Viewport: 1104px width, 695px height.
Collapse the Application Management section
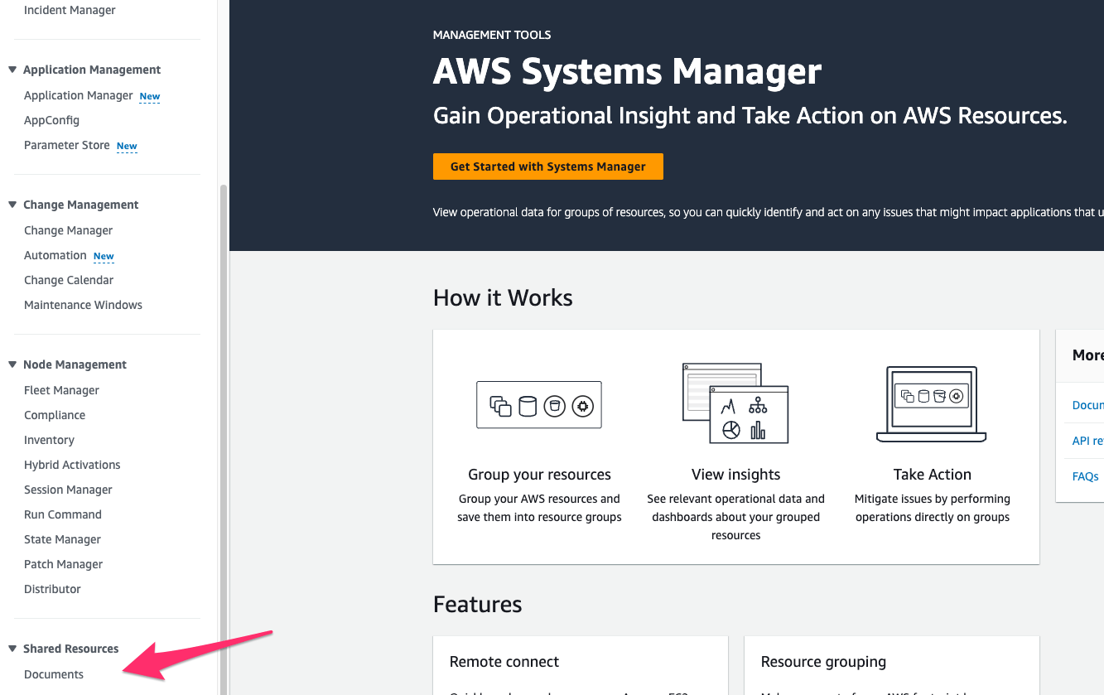pos(12,70)
